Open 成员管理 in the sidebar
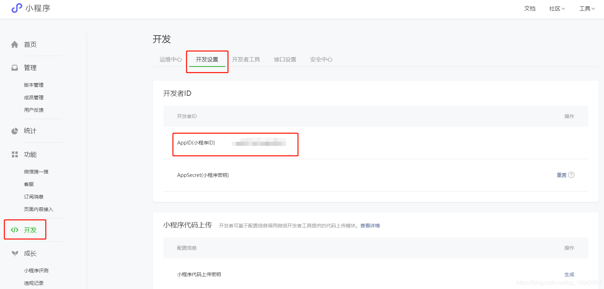This screenshot has height=289, width=604. click(x=34, y=97)
